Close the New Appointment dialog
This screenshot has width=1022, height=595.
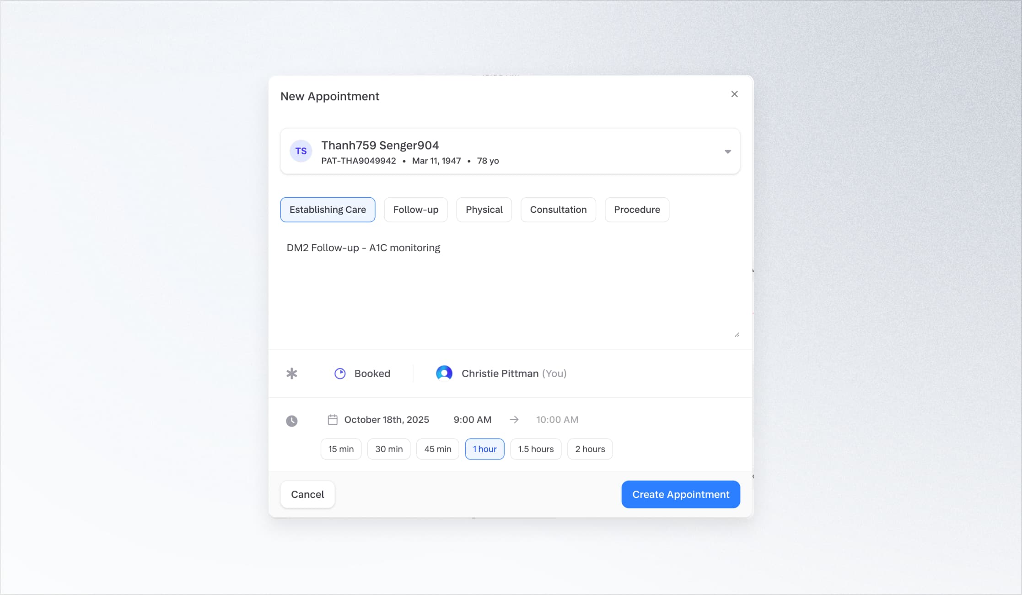pyautogui.click(x=734, y=94)
